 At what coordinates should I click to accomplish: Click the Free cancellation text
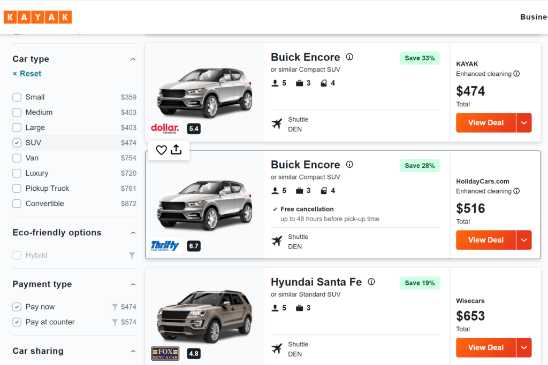pyautogui.click(x=307, y=209)
